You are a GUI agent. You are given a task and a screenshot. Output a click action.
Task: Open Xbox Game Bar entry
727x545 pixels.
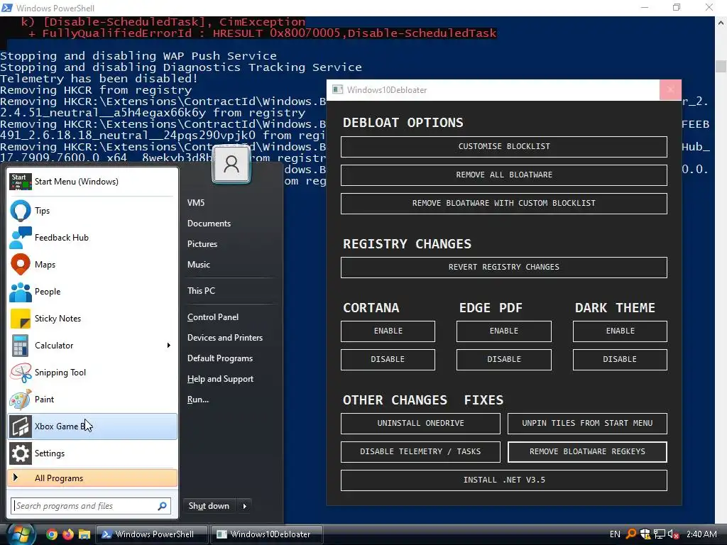click(92, 426)
